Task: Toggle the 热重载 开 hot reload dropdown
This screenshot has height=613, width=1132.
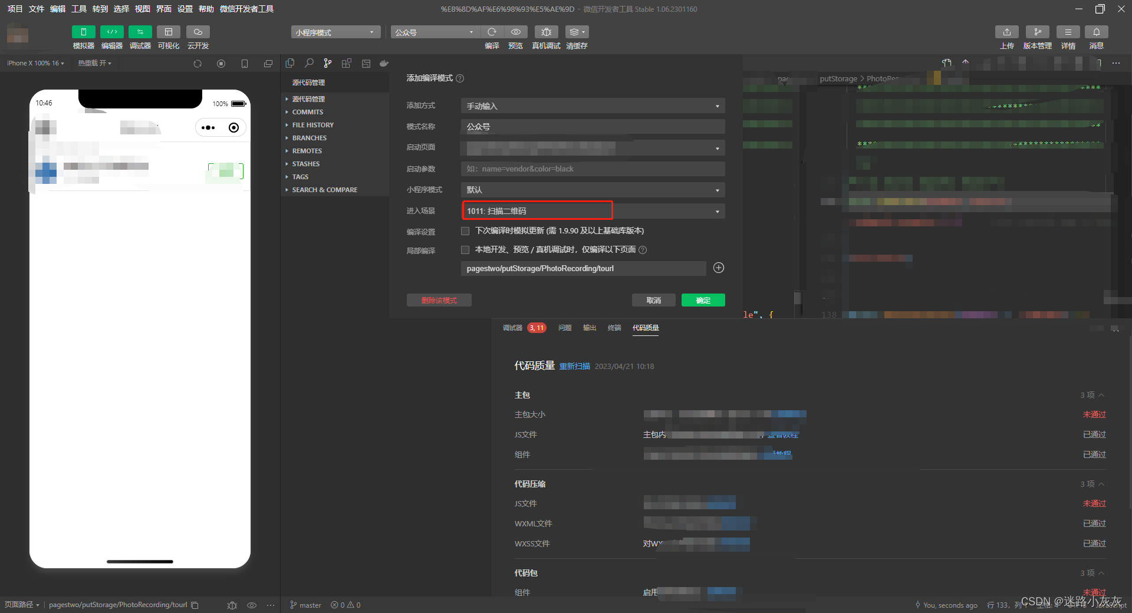Action: click(94, 63)
